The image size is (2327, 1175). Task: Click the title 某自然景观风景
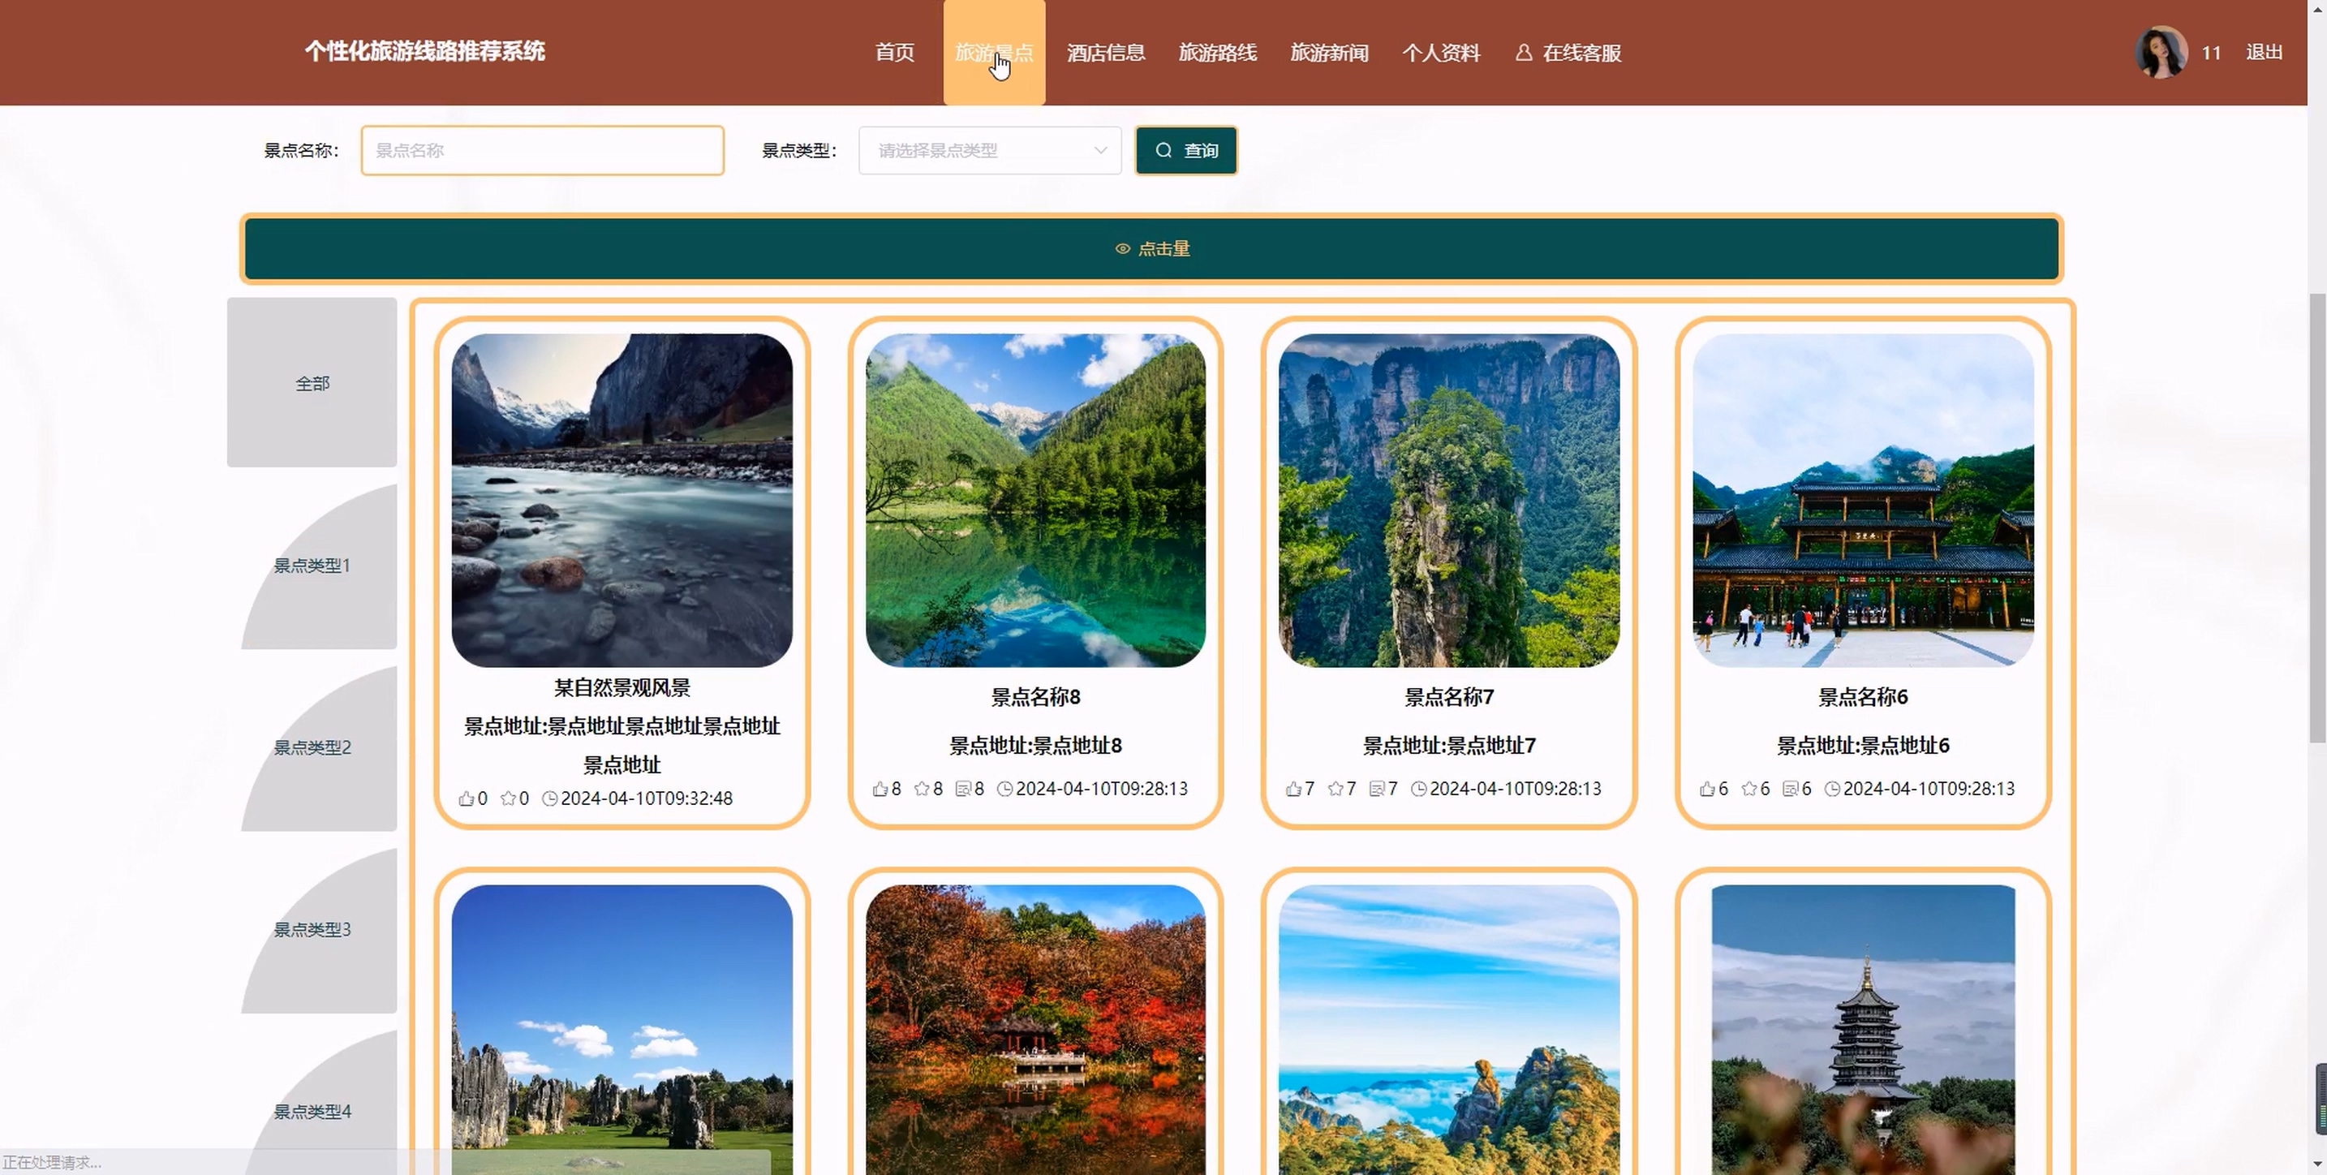click(x=622, y=687)
